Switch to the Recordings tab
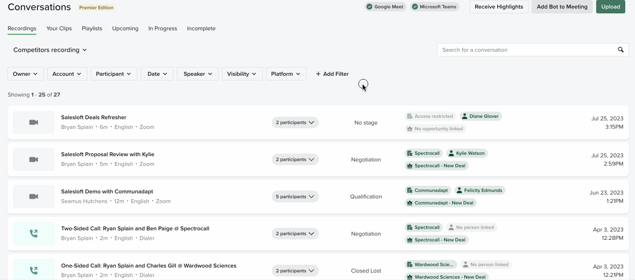The width and height of the screenshot is (635, 280). (x=22, y=29)
